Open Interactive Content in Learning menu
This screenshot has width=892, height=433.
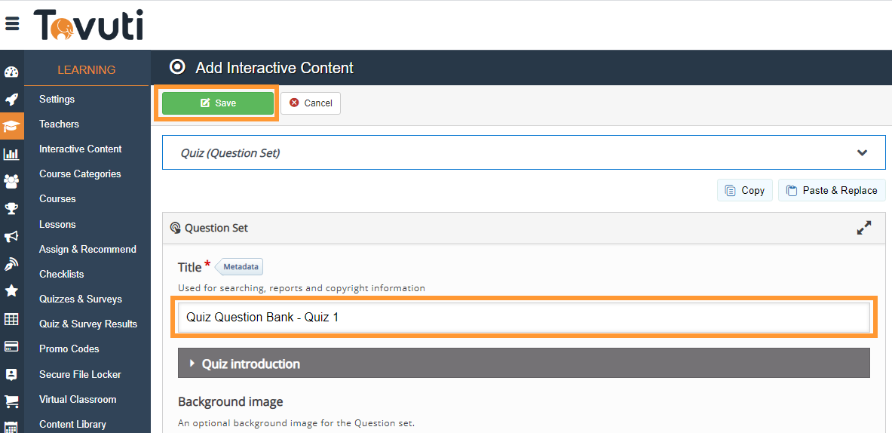tap(80, 149)
